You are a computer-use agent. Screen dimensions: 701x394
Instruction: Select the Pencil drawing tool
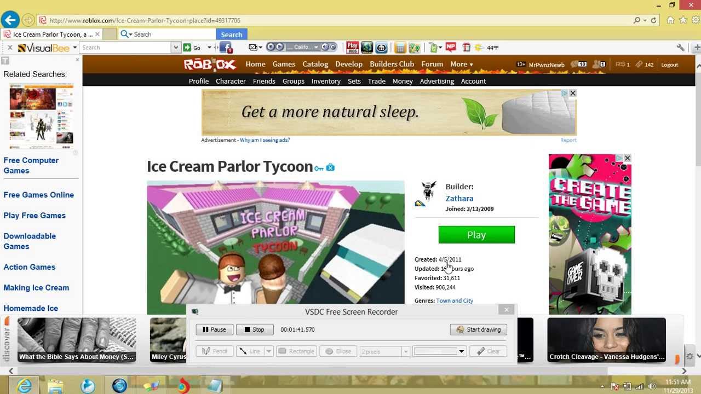pos(214,351)
